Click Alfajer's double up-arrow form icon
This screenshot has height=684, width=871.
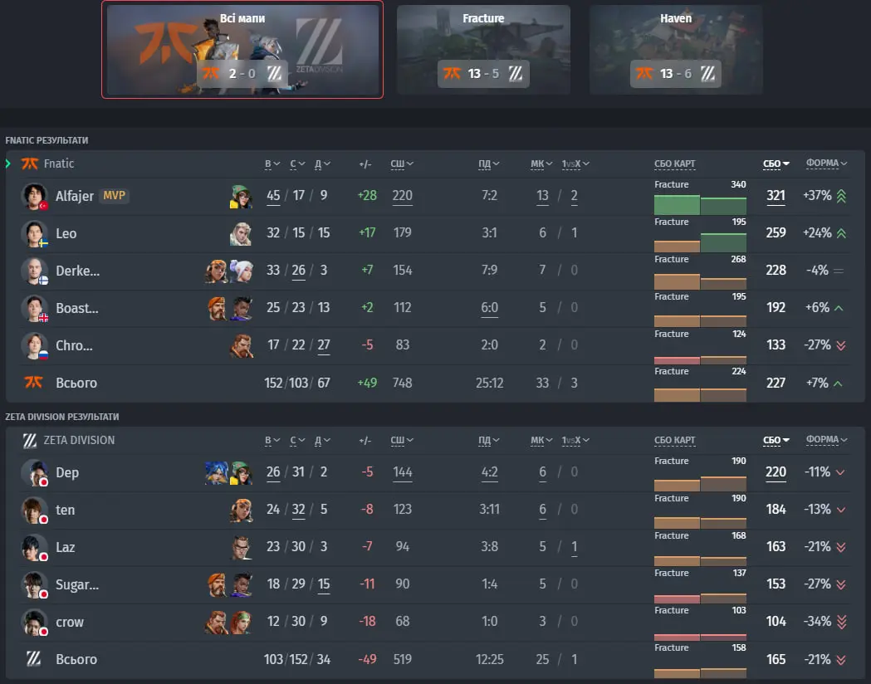[841, 196]
